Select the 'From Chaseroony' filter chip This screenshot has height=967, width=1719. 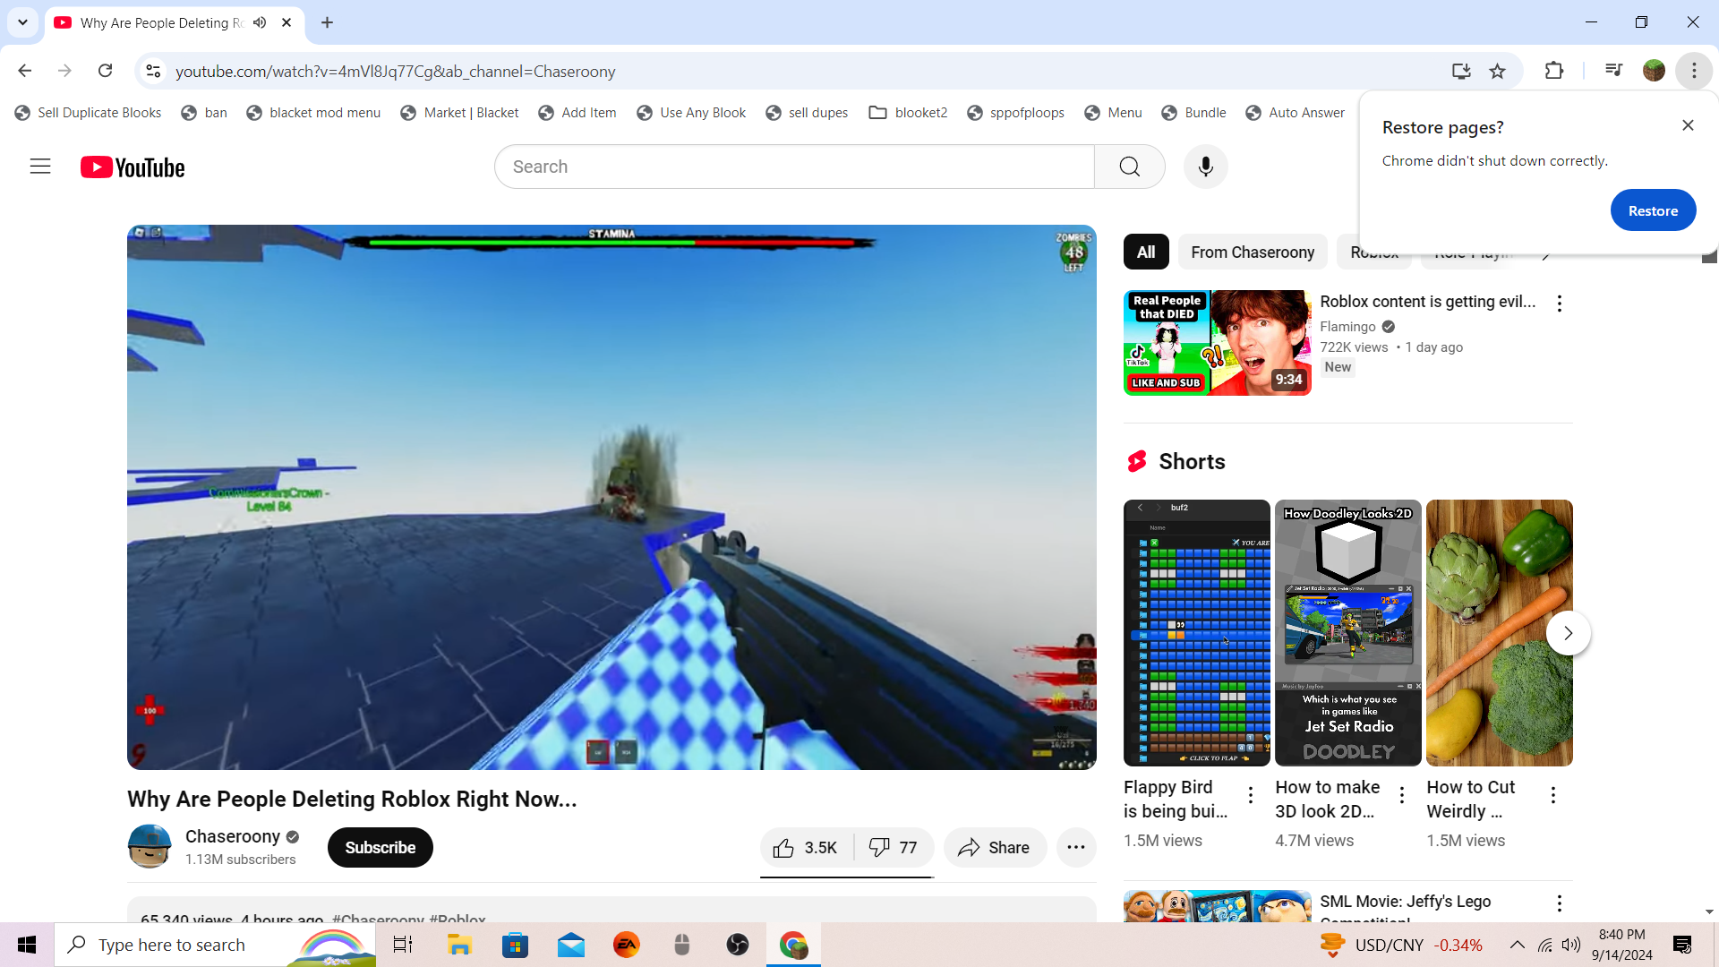(1252, 252)
